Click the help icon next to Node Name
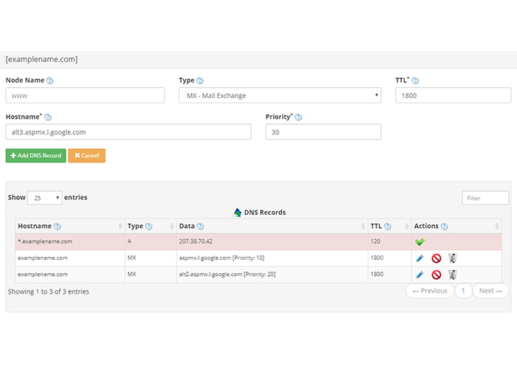This screenshot has width=517, height=369. tap(50, 80)
